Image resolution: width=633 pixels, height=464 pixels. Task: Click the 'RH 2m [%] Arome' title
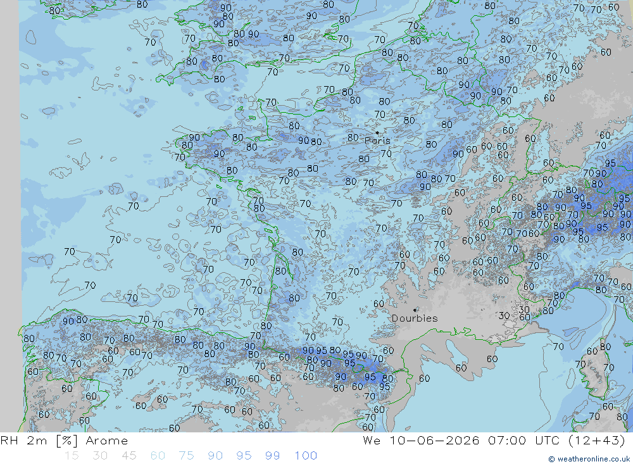64,440
